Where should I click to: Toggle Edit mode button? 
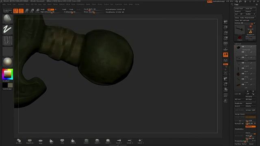[15, 11]
